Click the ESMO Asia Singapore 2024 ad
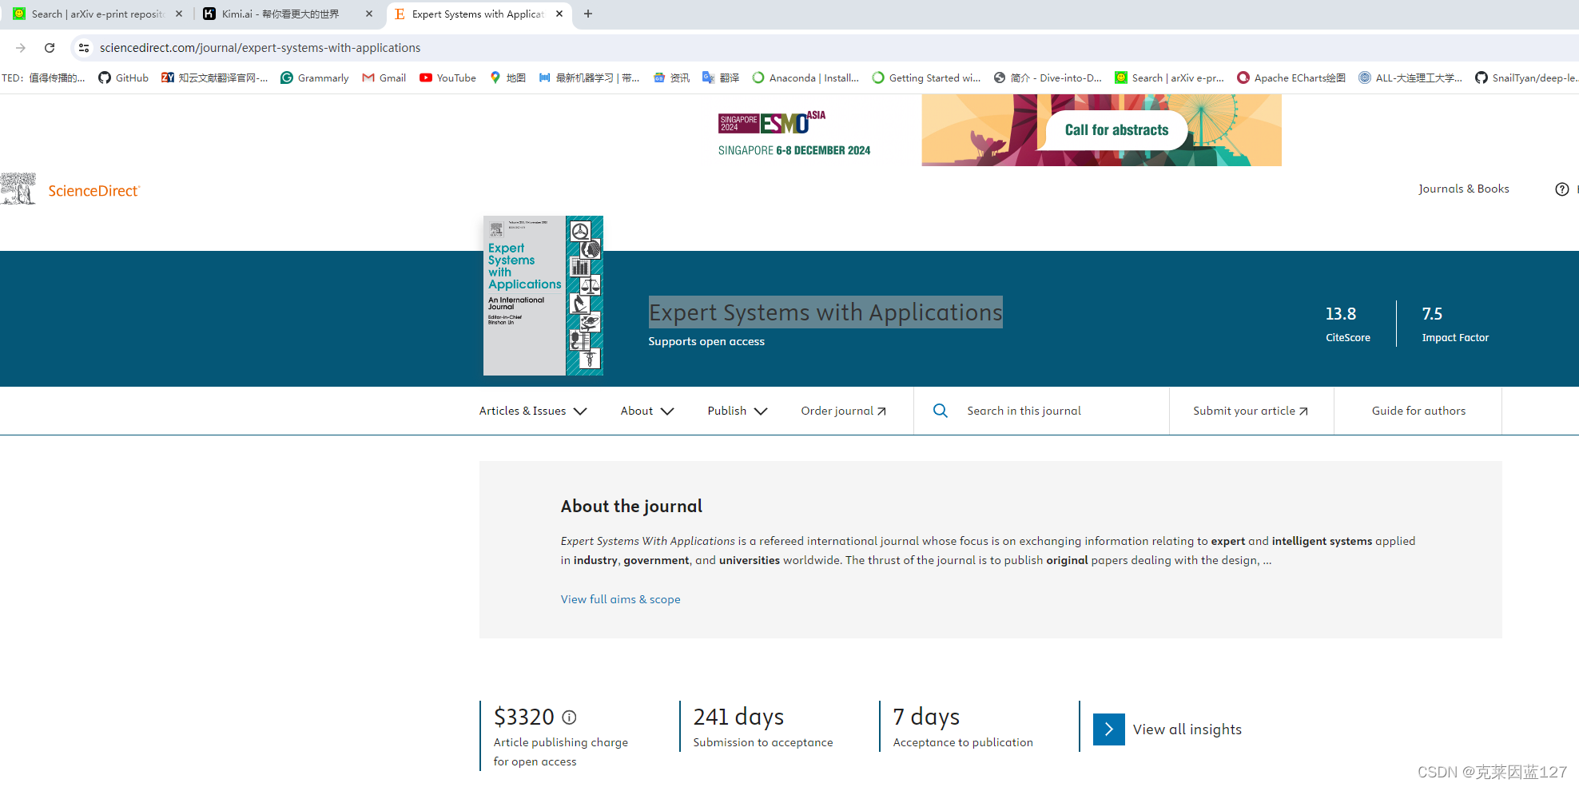 [794, 133]
